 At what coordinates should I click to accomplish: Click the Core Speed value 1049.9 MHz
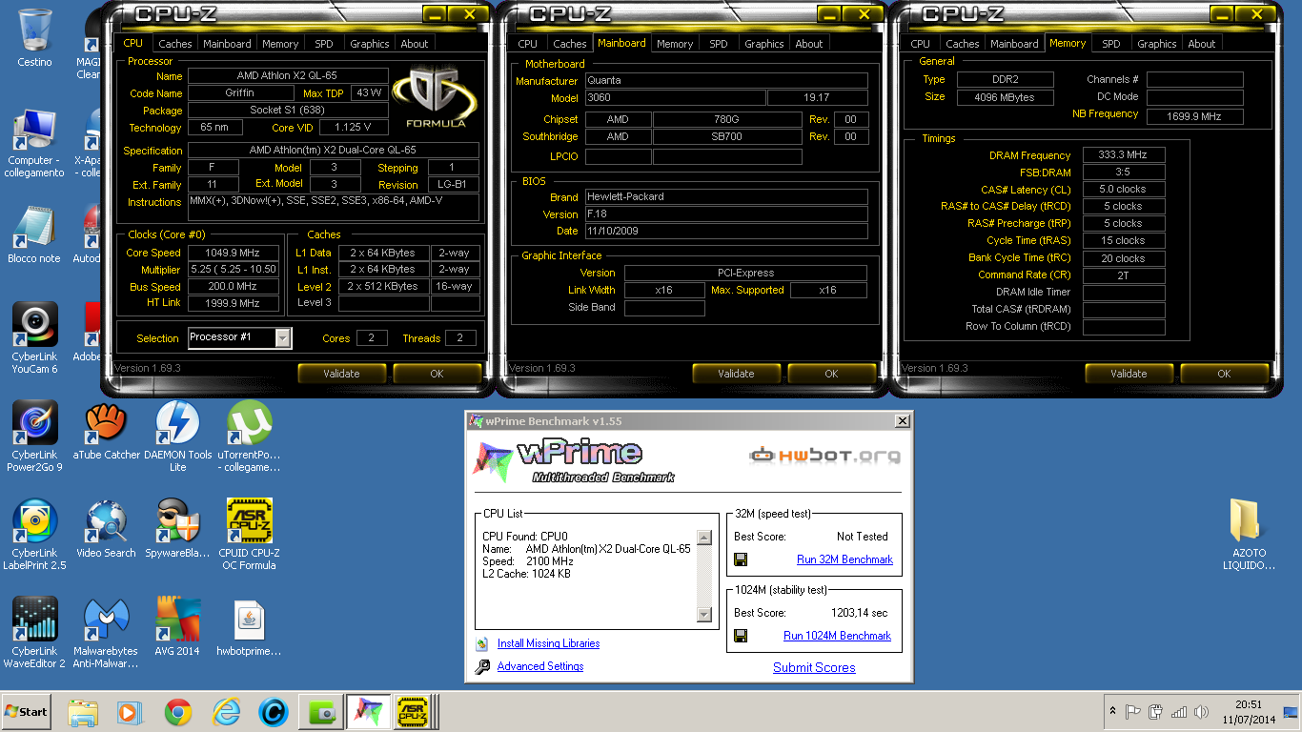coord(232,253)
